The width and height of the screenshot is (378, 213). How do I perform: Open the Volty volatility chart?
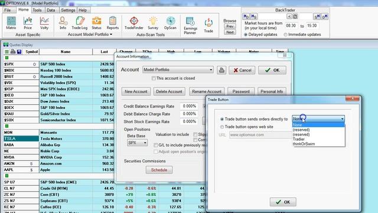click(44, 23)
